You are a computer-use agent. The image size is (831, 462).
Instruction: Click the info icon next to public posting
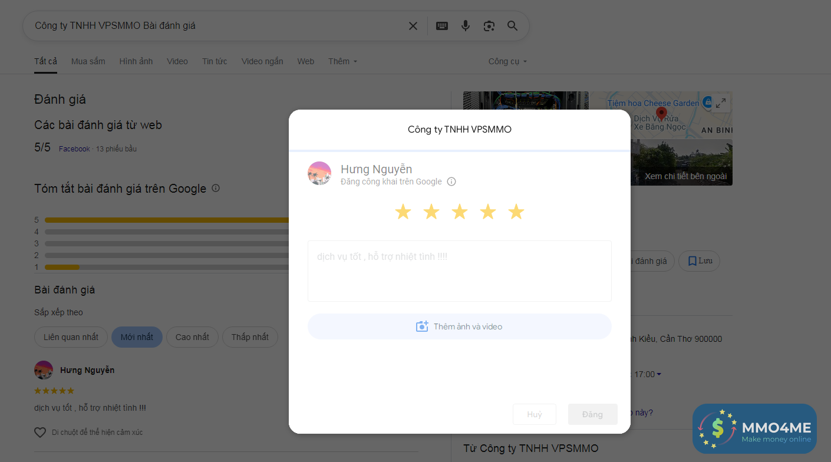[451, 181]
